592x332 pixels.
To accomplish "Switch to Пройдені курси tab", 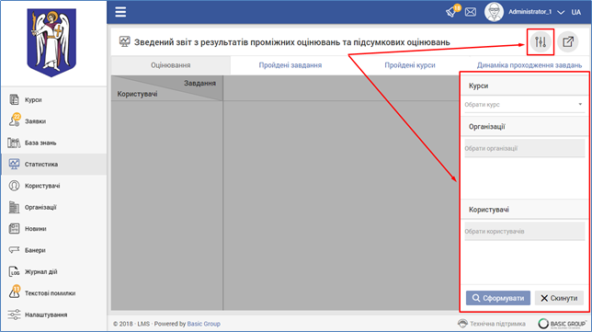I will click(x=410, y=65).
